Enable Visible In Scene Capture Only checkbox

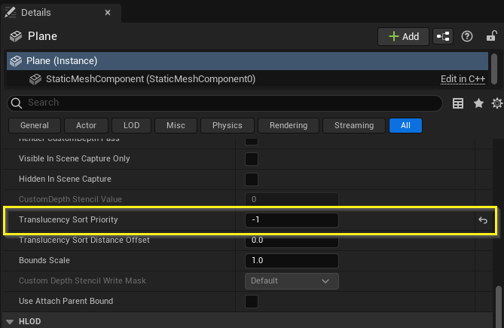(x=252, y=159)
